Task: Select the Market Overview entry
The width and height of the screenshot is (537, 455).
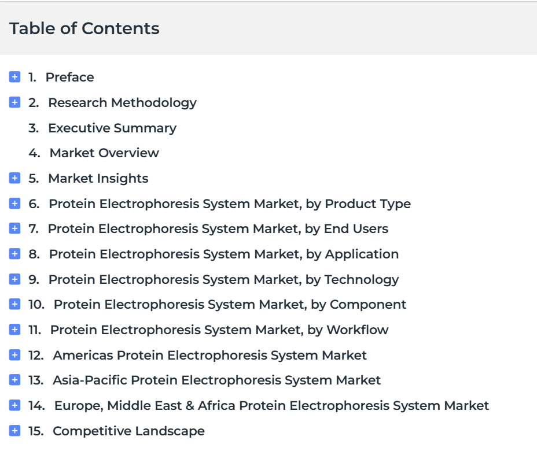Action: (x=104, y=153)
